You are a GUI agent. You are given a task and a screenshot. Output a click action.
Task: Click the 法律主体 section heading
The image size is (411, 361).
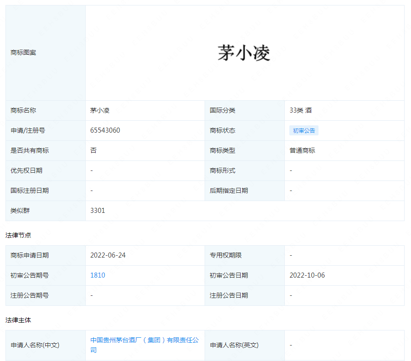click(x=18, y=320)
